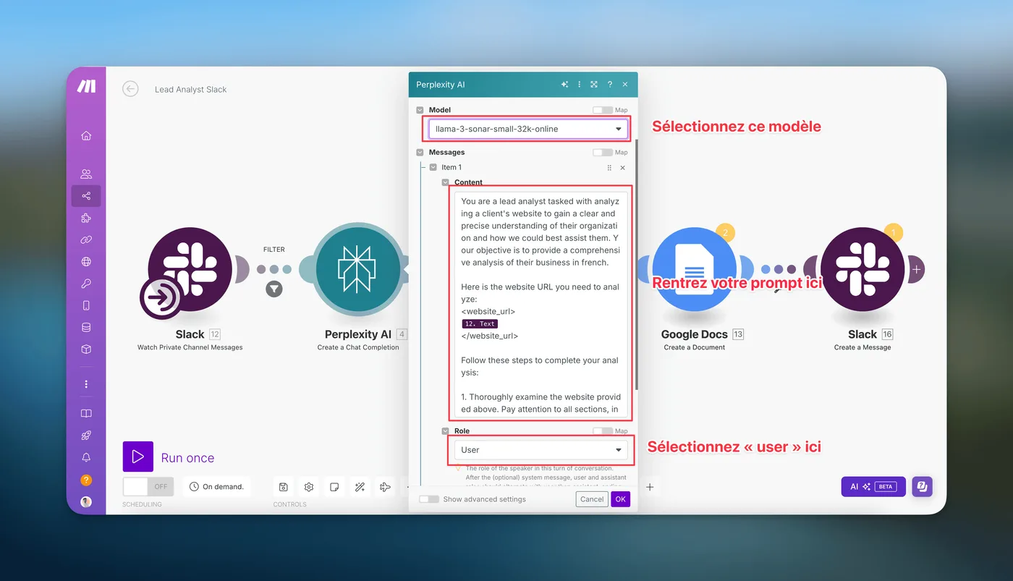Viewport: 1013px width, 581px height.
Task: Toggle the Map switch for Role
Action: click(x=602, y=431)
